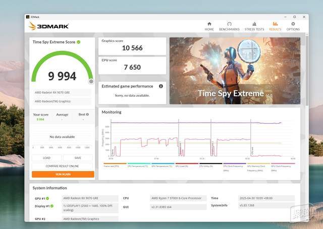Click the 'Monitoring' heading
This screenshot has height=229, width=323.
(112, 112)
